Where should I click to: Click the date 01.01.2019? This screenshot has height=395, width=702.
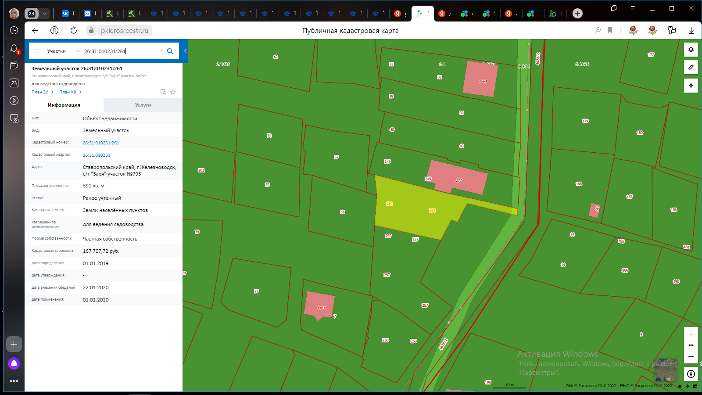point(96,264)
